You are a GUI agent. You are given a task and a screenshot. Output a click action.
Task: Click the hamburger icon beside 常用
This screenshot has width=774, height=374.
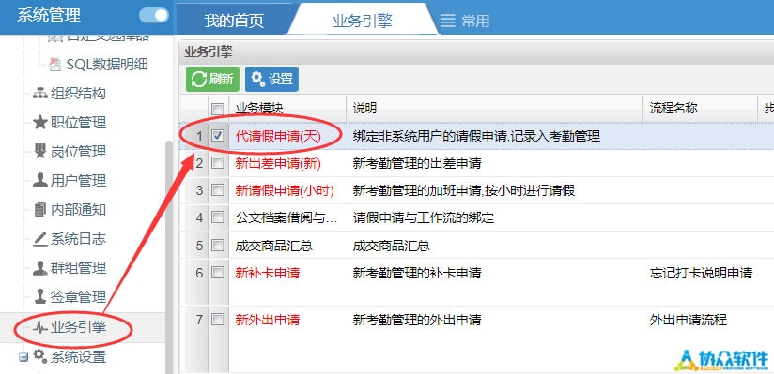(448, 21)
